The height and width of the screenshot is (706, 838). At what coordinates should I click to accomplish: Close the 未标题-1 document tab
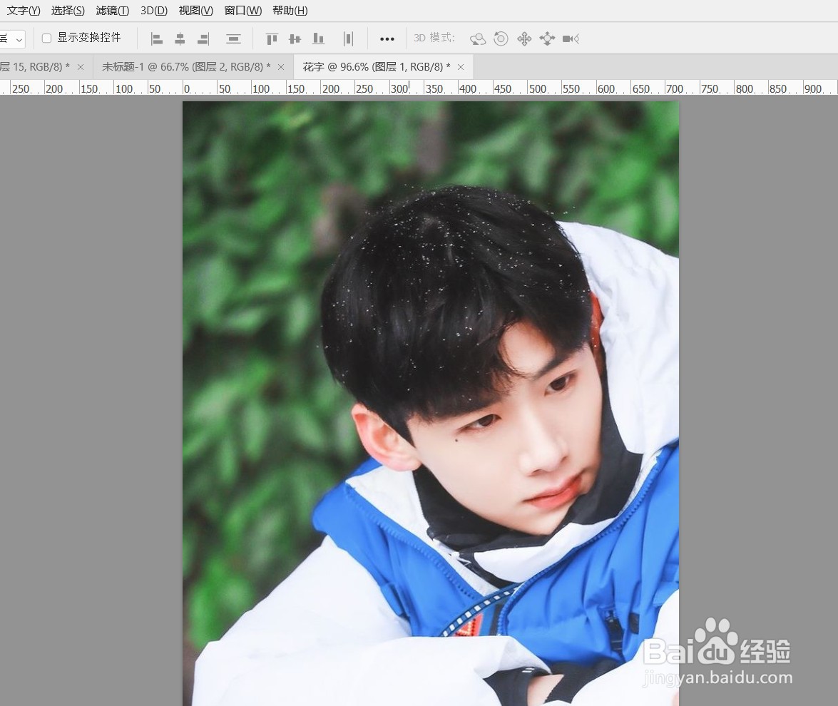(281, 67)
